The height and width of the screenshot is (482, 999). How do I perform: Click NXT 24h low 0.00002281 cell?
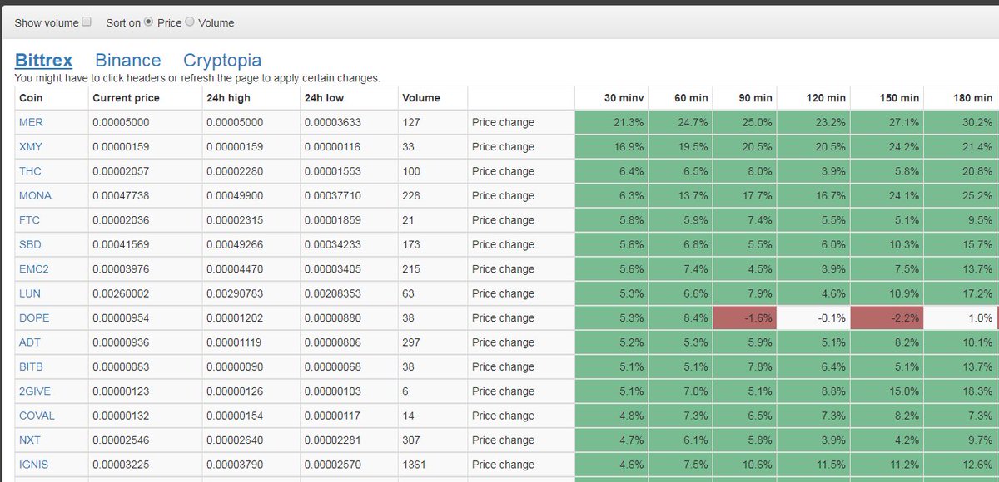click(349, 440)
